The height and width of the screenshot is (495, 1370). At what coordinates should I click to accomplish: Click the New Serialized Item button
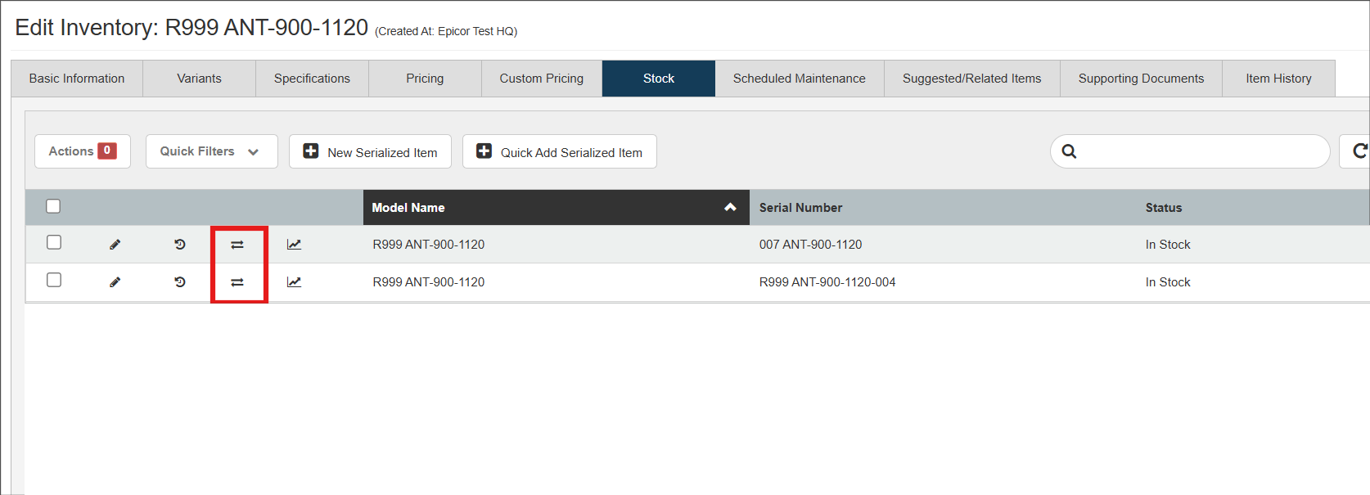(370, 152)
